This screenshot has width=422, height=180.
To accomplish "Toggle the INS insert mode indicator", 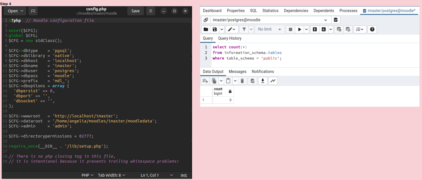I will [x=184, y=175].
